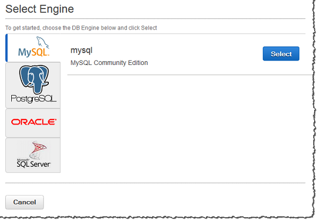Activate the MySQL engine tab
318x221 pixels.
(33, 48)
